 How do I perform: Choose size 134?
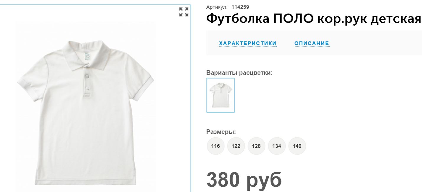click(277, 146)
